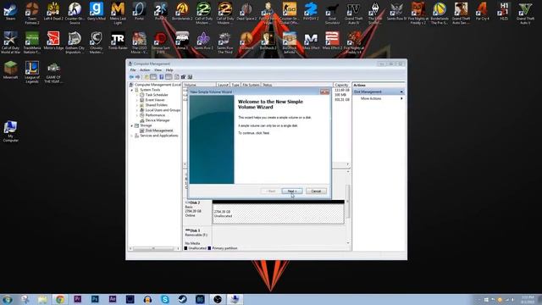
Task: Open the Help menu in Computer Management
Action: 169,70
